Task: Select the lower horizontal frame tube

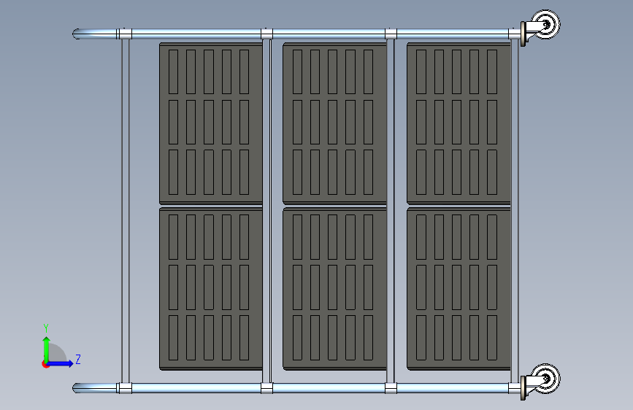Action: [296, 388]
